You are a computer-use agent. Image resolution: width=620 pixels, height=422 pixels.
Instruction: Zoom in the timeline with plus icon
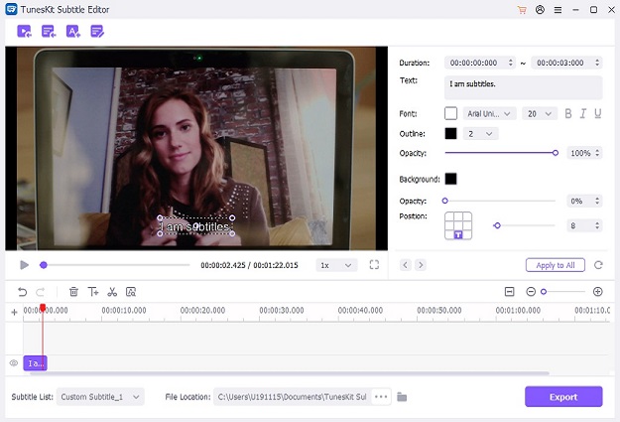pyautogui.click(x=598, y=292)
